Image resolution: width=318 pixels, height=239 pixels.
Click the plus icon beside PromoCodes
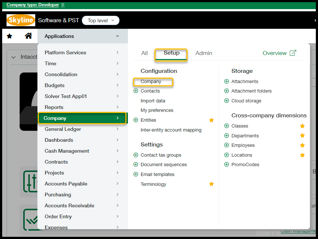[227, 165]
